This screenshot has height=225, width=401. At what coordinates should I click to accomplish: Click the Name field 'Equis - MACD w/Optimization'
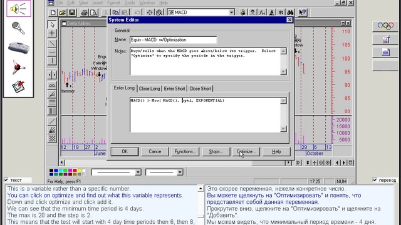coord(173,40)
